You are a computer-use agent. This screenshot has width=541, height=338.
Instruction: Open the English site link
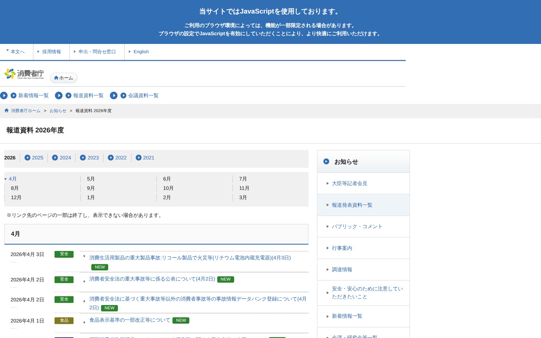tap(141, 52)
